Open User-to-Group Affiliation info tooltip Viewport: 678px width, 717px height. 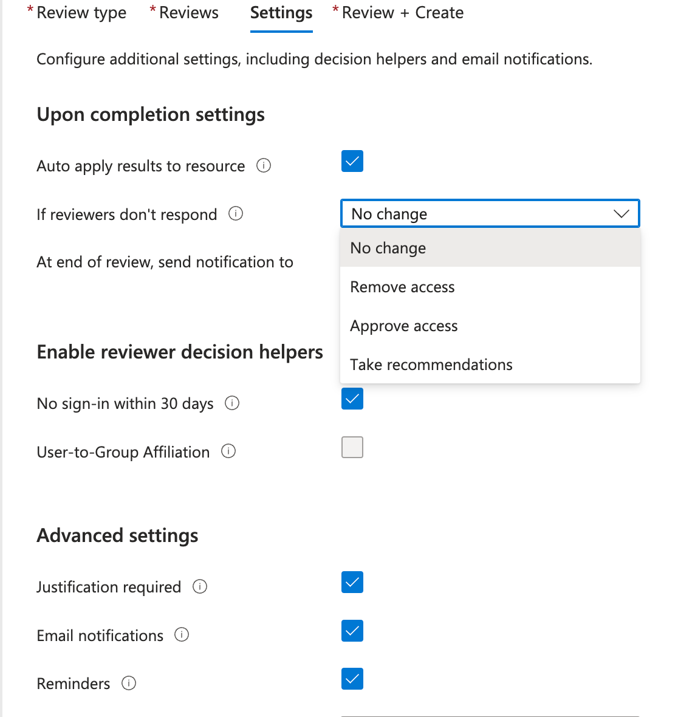point(228,451)
